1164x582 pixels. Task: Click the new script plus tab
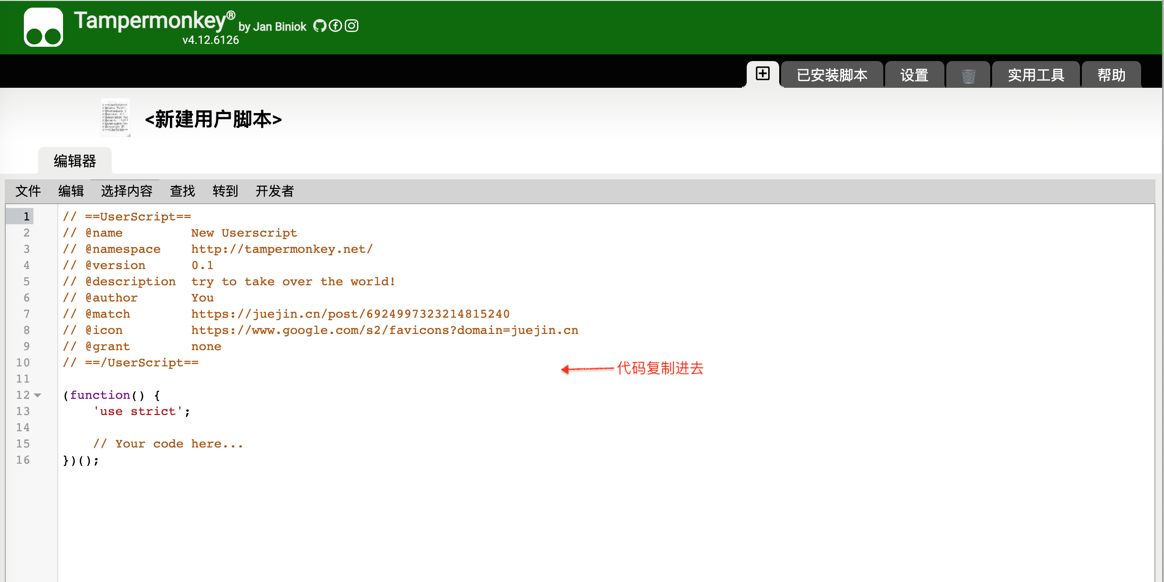(762, 74)
